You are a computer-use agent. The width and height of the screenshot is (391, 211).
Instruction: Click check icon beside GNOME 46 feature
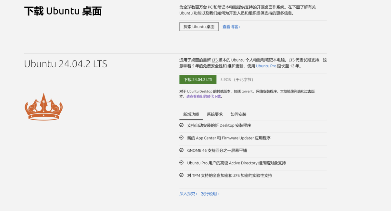coord(181,150)
